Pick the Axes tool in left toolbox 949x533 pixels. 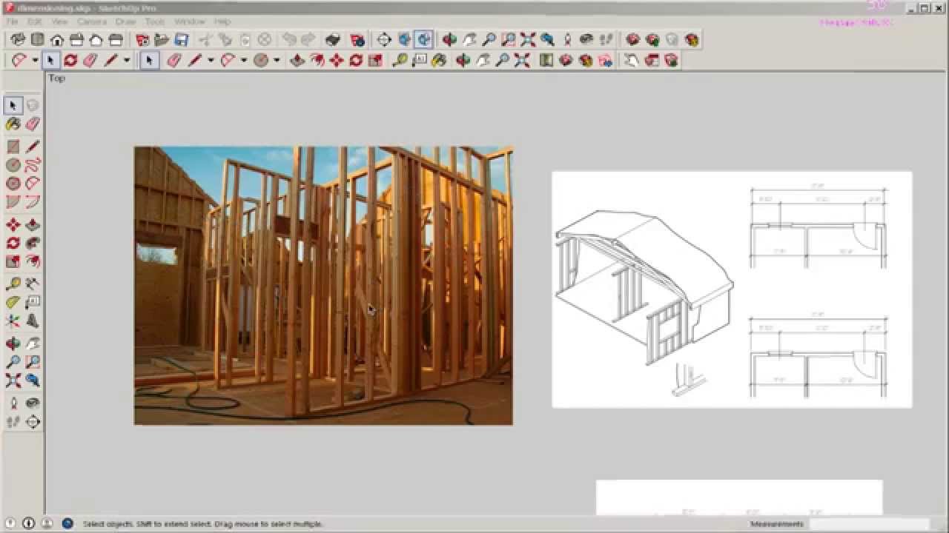pyautogui.click(x=13, y=321)
